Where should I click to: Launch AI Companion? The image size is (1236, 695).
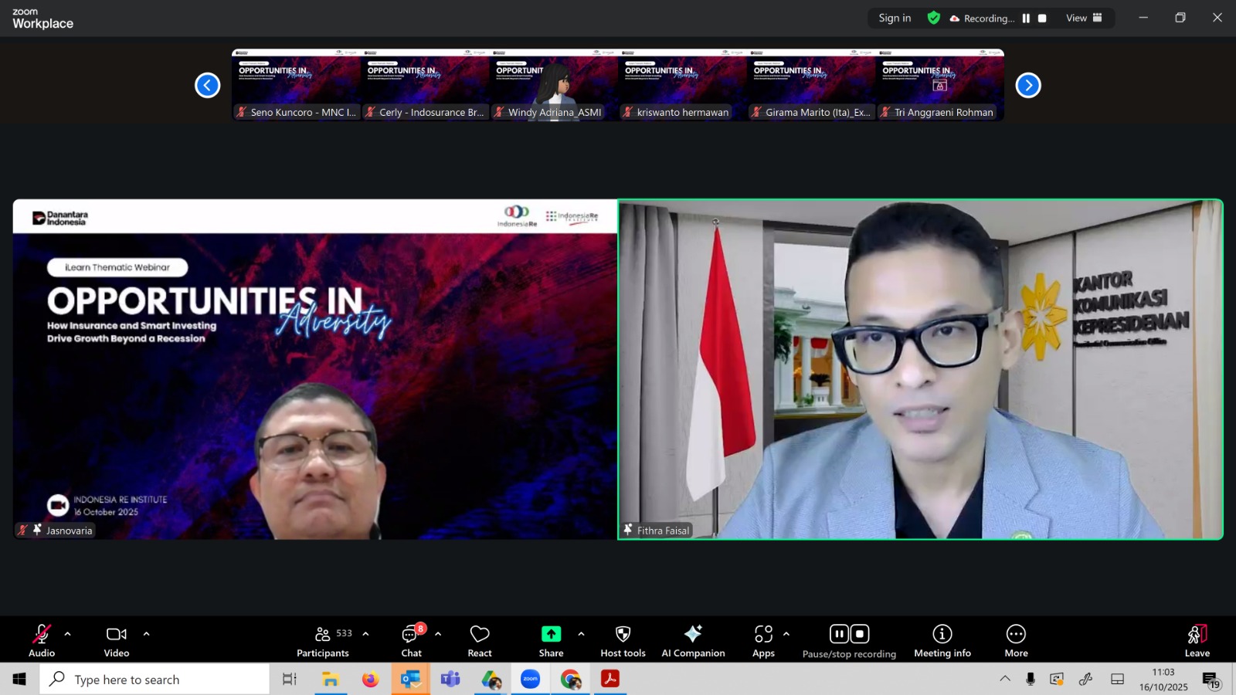[x=693, y=640]
